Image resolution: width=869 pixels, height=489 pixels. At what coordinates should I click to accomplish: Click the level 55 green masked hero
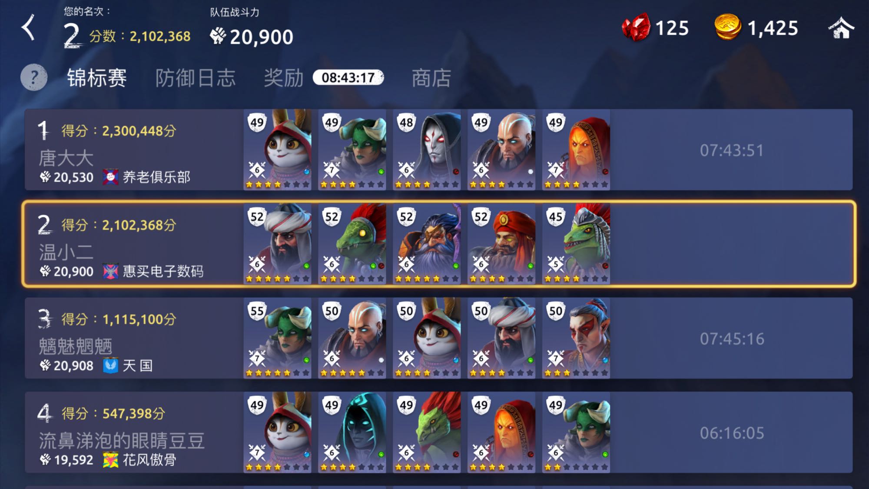pyautogui.click(x=277, y=338)
